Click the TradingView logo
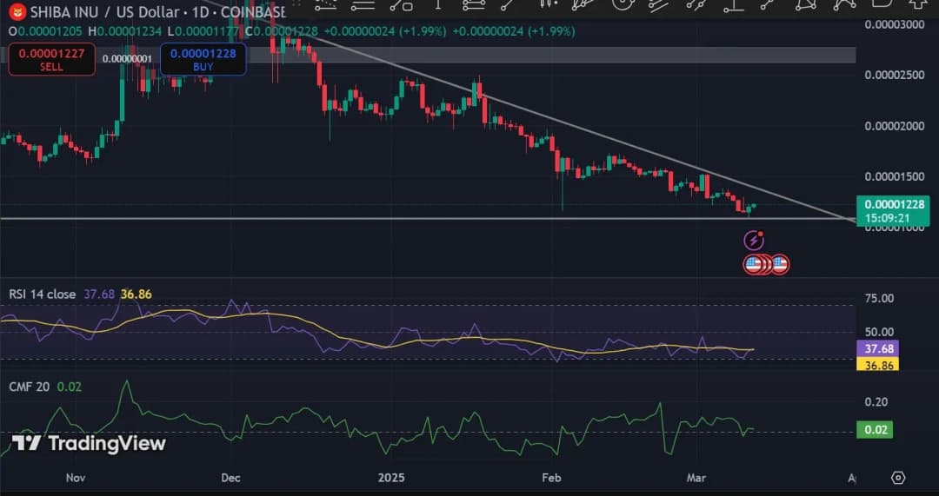 coord(90,444)
